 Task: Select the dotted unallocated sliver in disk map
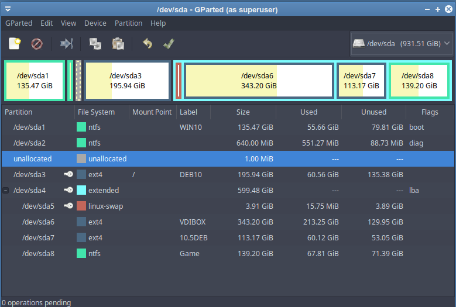78,81
